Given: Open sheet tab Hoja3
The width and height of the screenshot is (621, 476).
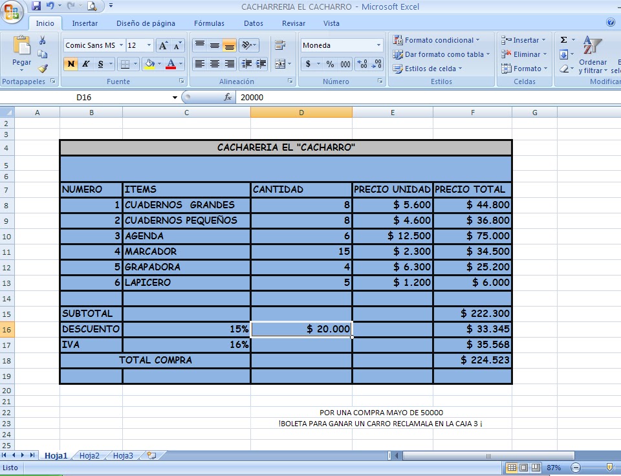Looking at the screenshot, I should [x=123, y=456].
